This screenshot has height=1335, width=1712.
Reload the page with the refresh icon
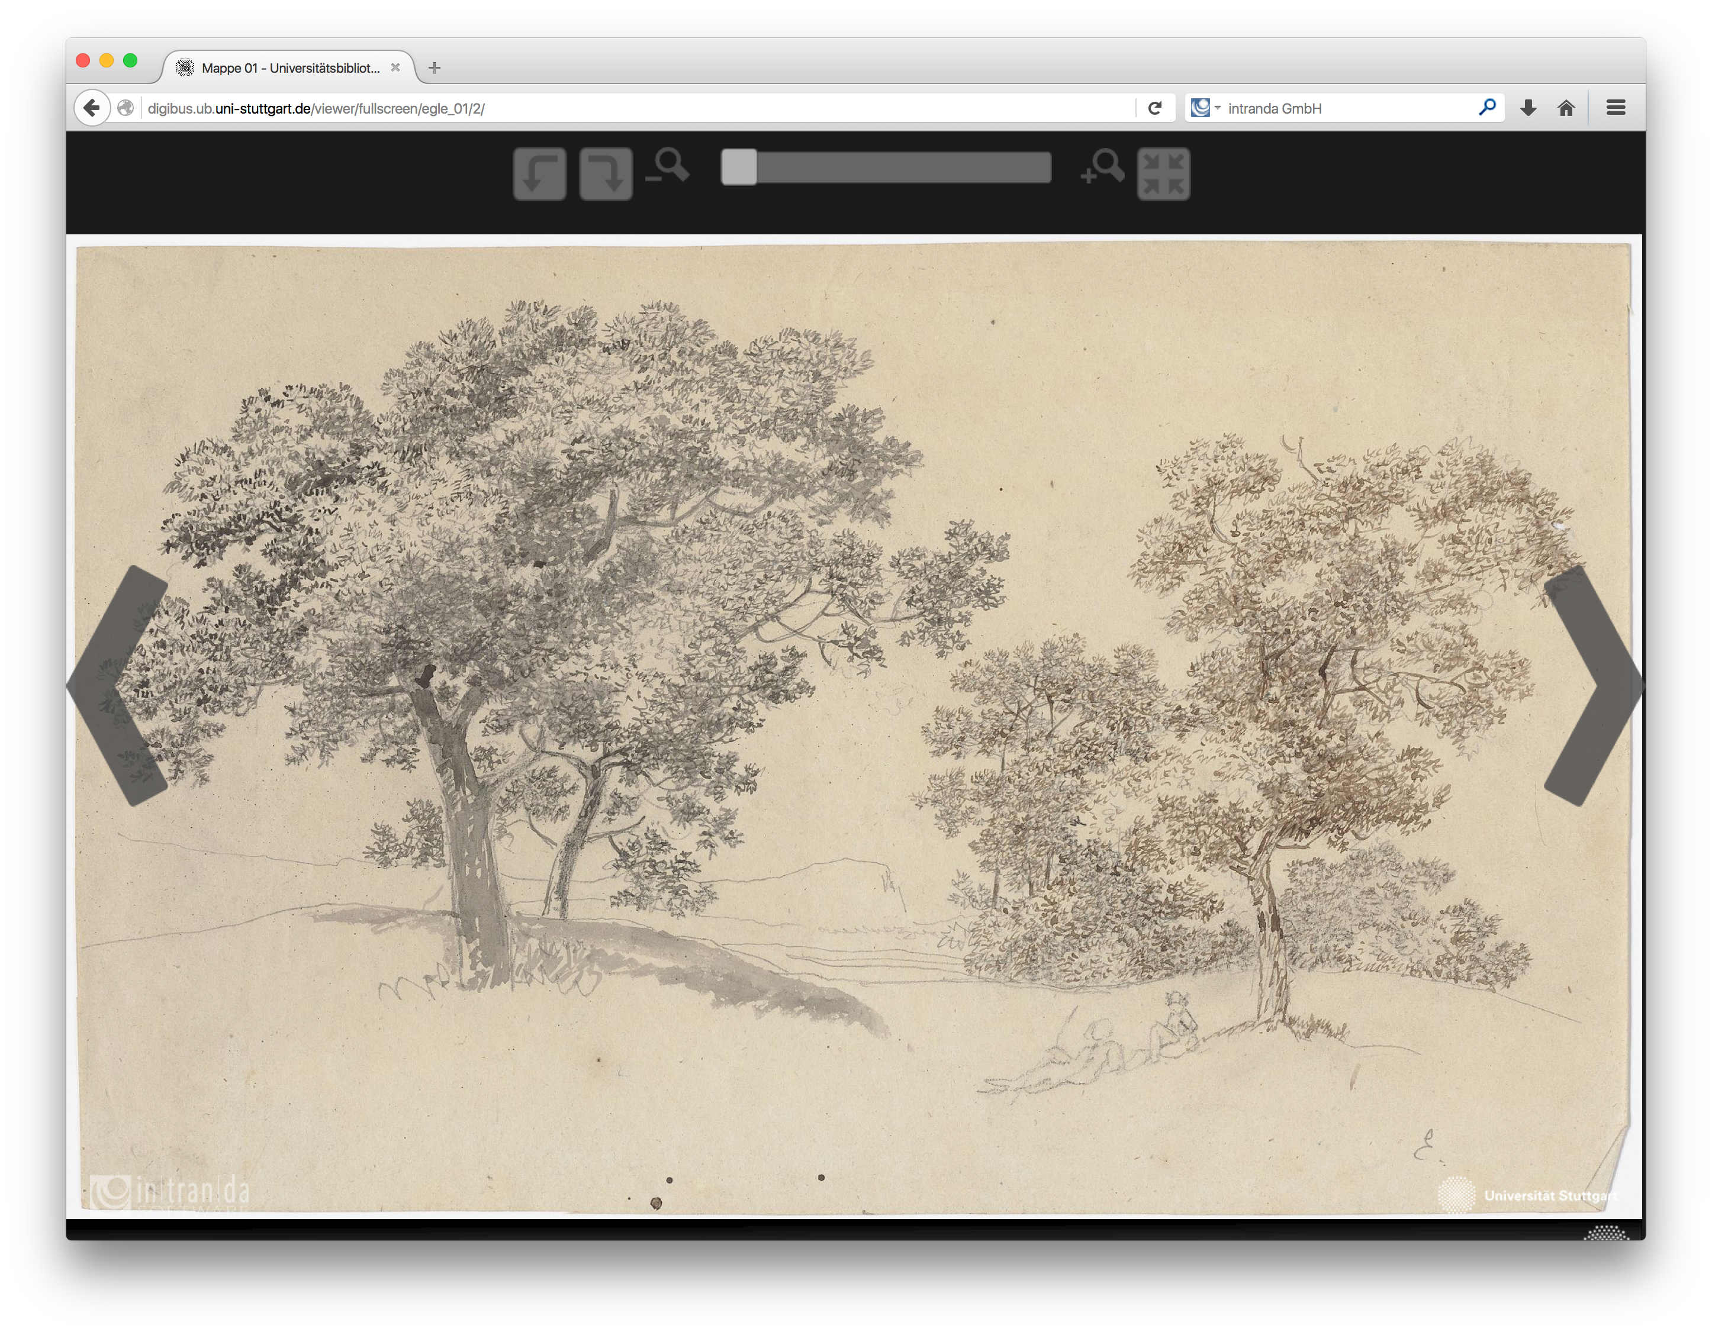coord(1155,108)
